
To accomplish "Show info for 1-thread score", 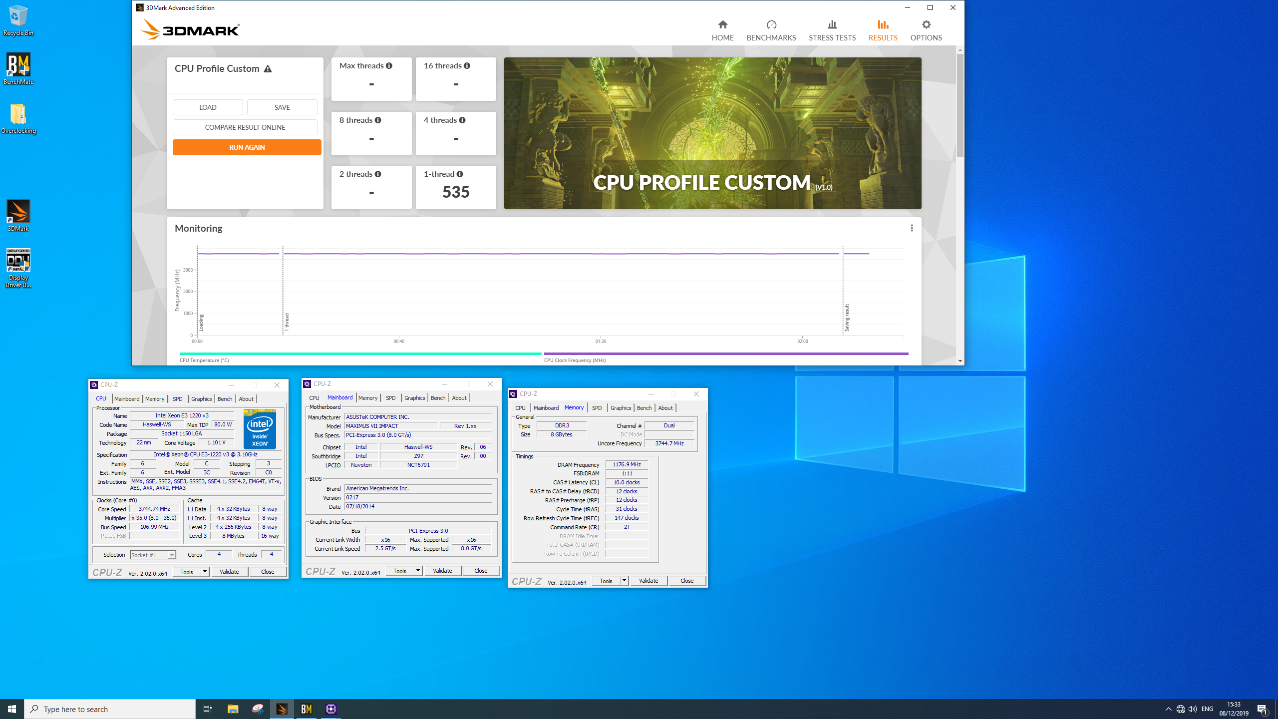I will pyautogui.click(x=460, y=174).
